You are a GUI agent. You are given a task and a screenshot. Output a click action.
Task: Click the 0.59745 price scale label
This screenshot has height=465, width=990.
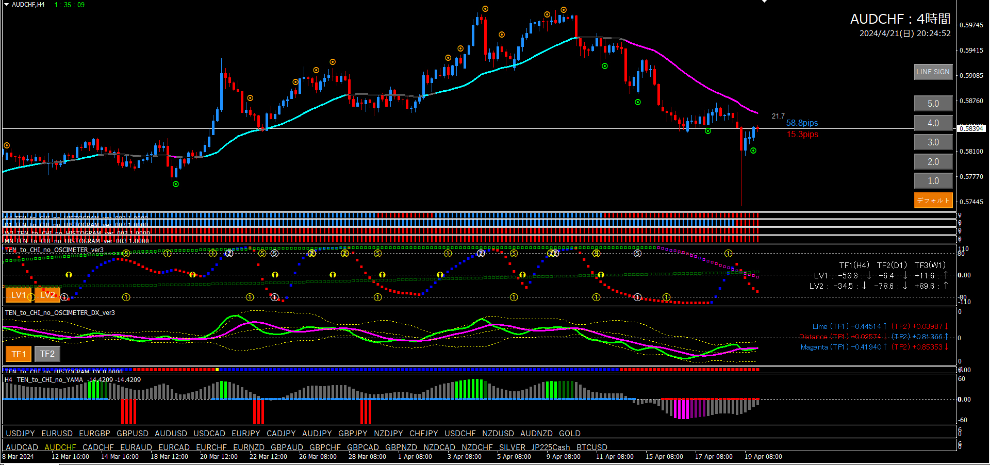971,25
